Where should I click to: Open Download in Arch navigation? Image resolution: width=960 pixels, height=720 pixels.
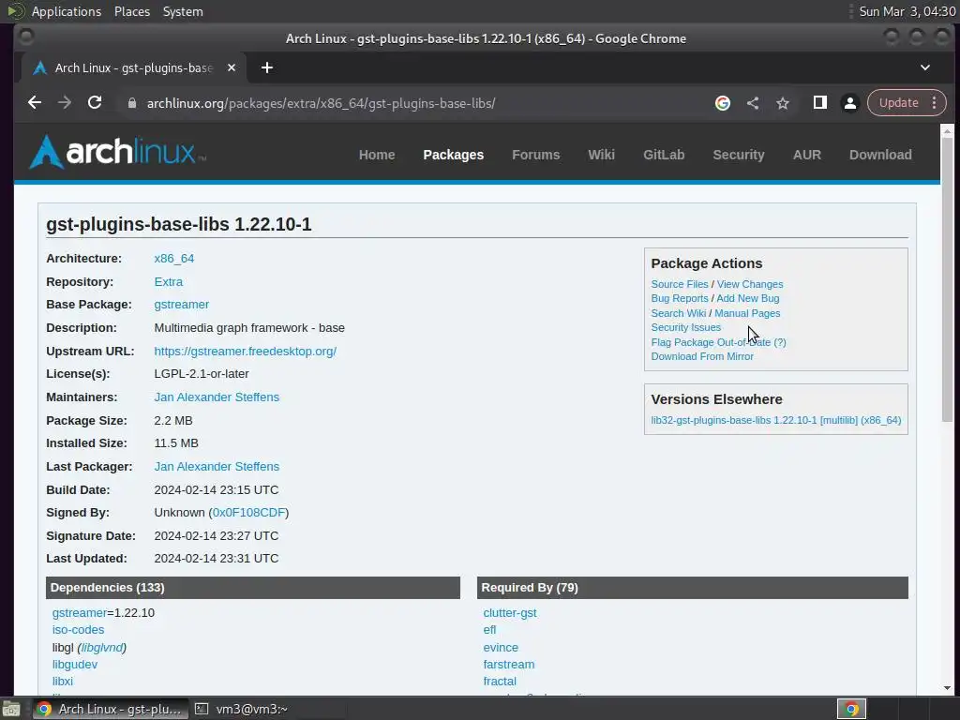[880, 155]
